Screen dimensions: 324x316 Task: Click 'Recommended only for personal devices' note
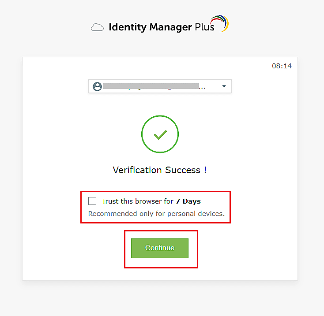156,214
